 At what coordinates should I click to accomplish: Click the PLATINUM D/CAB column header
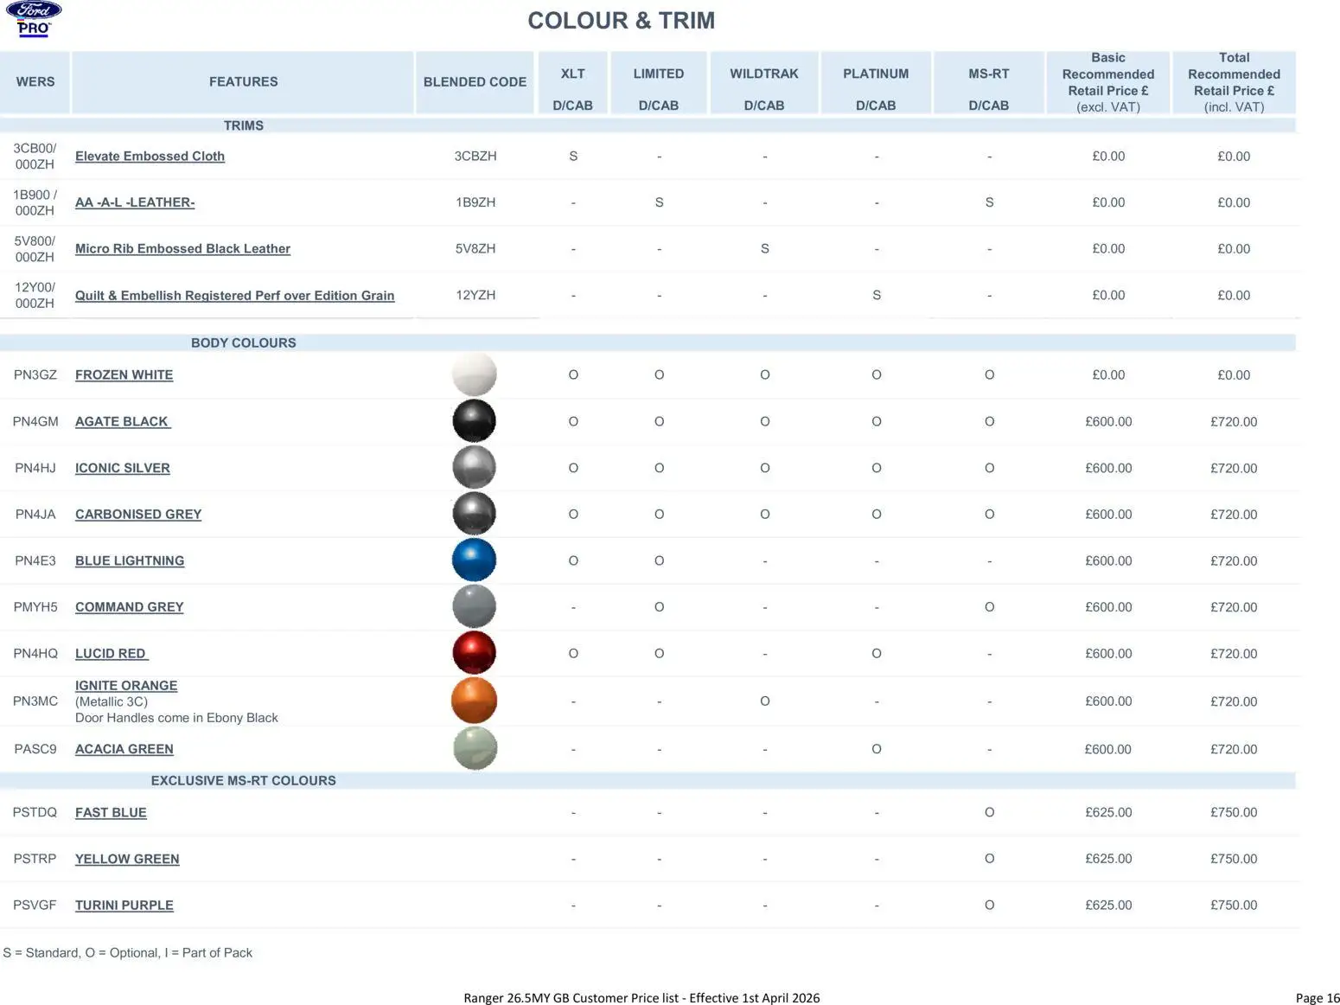[x=876, y=82]
